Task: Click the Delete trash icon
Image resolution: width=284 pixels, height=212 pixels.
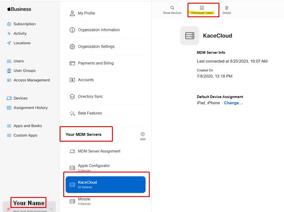Action: [x=227, y=8]
